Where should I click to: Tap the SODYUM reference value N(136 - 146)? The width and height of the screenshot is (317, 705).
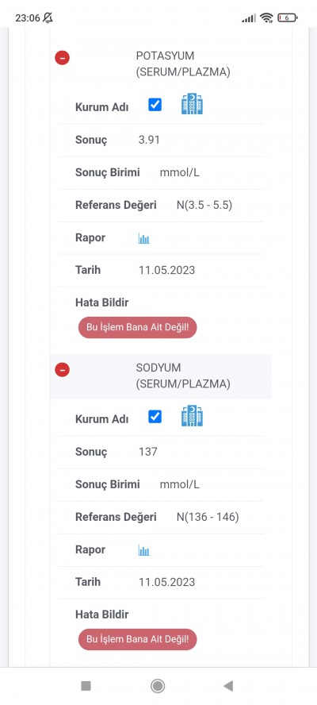tap(208, 517)
